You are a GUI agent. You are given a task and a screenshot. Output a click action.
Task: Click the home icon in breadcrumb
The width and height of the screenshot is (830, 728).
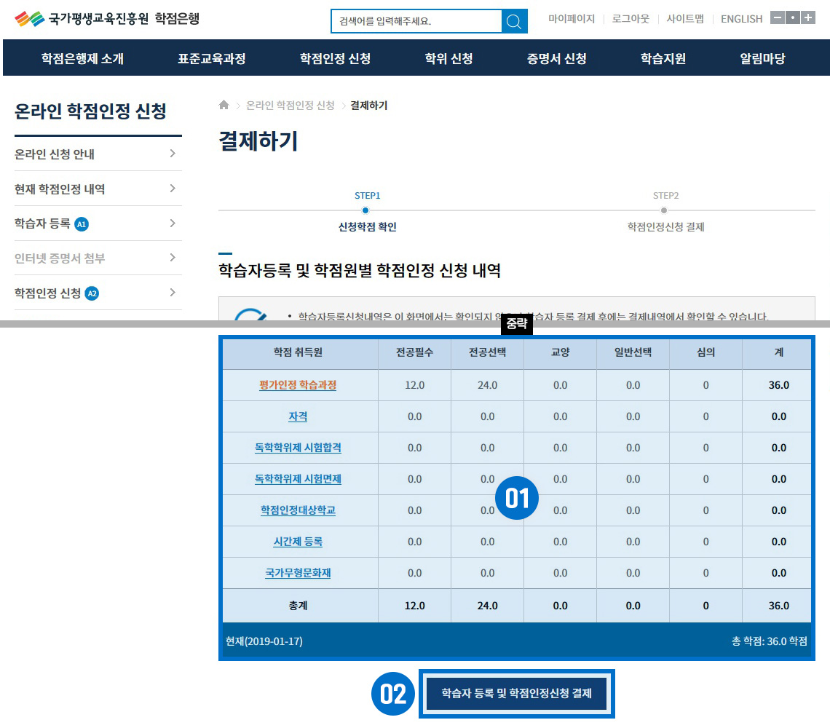pos(224,106)
